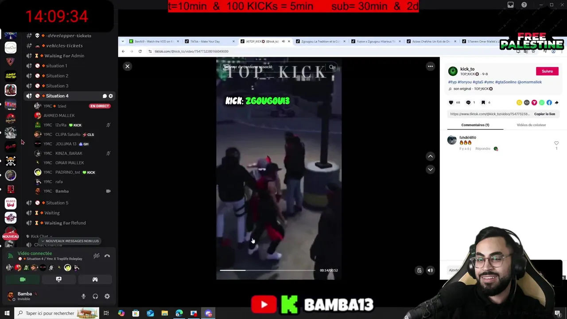Viewport: 567px width, 319px height.
Task: Deafen with the Discord headphones icon
Action: click(95, 296)
